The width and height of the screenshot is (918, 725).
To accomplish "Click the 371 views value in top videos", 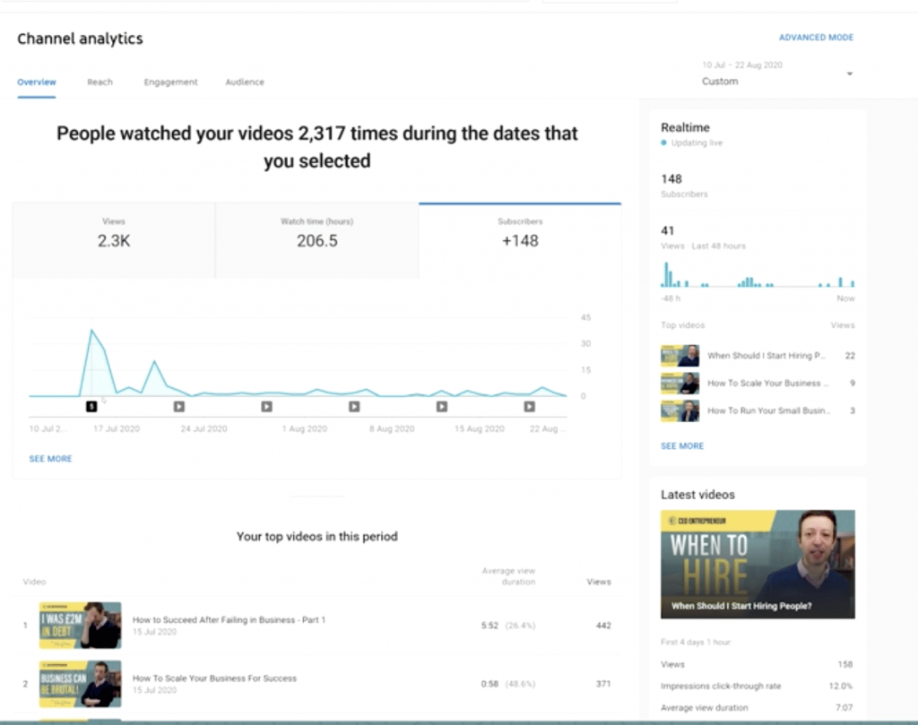I will coord(603,684).
